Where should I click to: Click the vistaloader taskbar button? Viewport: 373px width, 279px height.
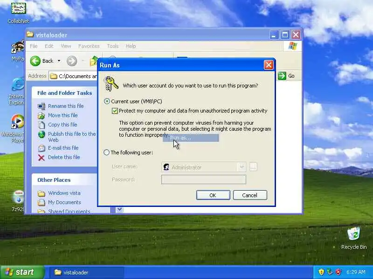[x=86, y=272]
